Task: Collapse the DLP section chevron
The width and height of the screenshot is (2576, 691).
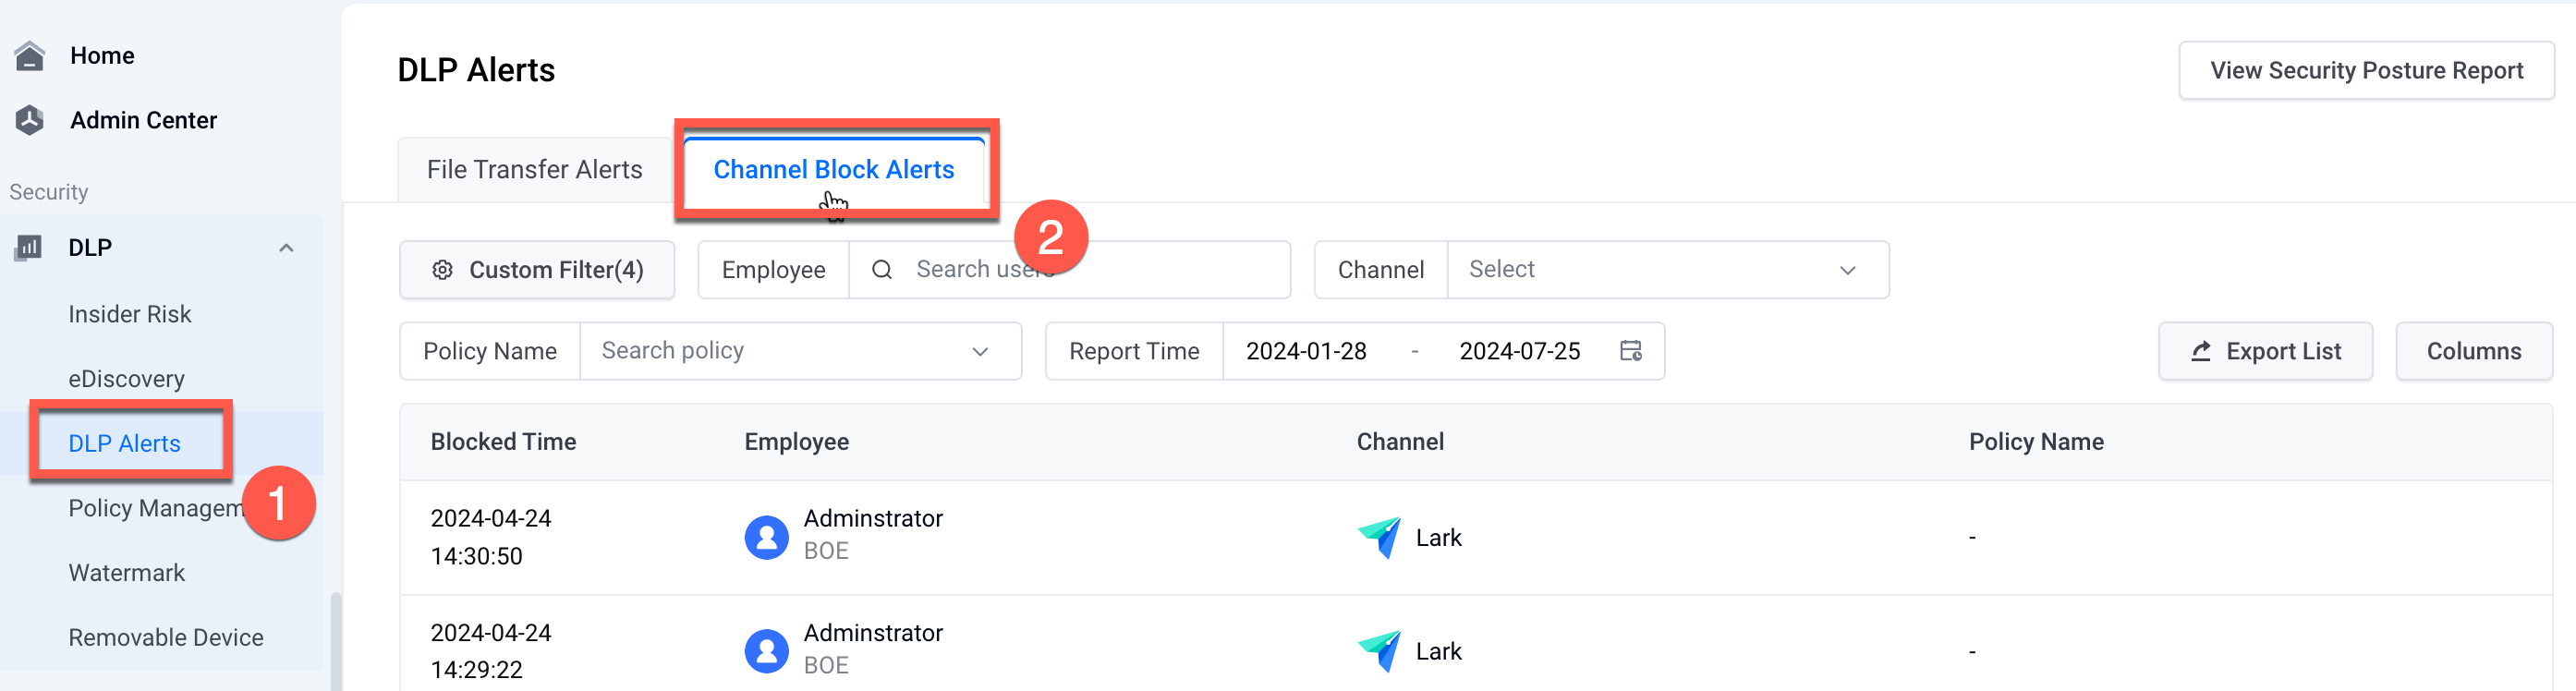Action: point(286,248)
